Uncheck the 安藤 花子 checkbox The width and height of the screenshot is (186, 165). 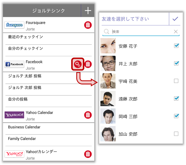(x=176, y=46)
